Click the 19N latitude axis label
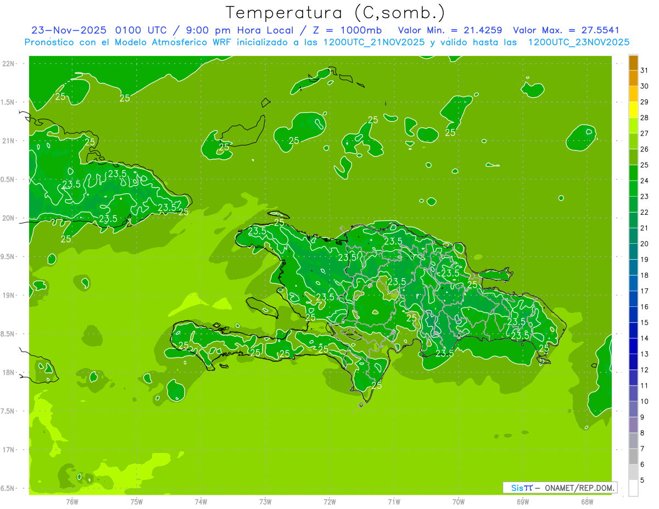The height and width of the screenshot is (509, 659). point(9,295)
